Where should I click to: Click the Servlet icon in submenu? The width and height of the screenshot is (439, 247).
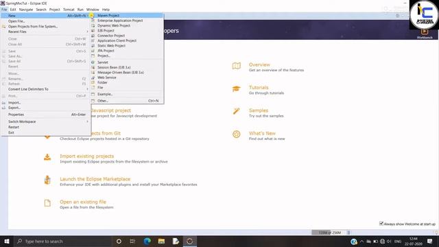(x=93, y=62)
